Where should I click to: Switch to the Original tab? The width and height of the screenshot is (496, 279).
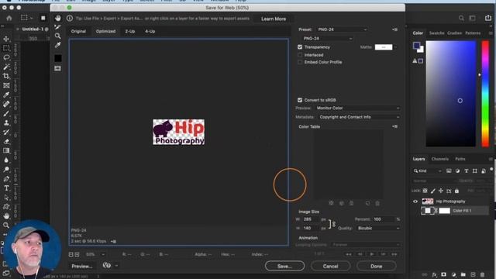click(x=78, y=31)
